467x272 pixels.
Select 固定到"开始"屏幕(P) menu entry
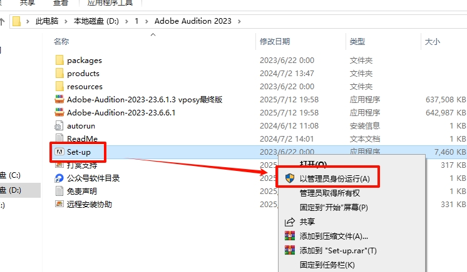334,207
